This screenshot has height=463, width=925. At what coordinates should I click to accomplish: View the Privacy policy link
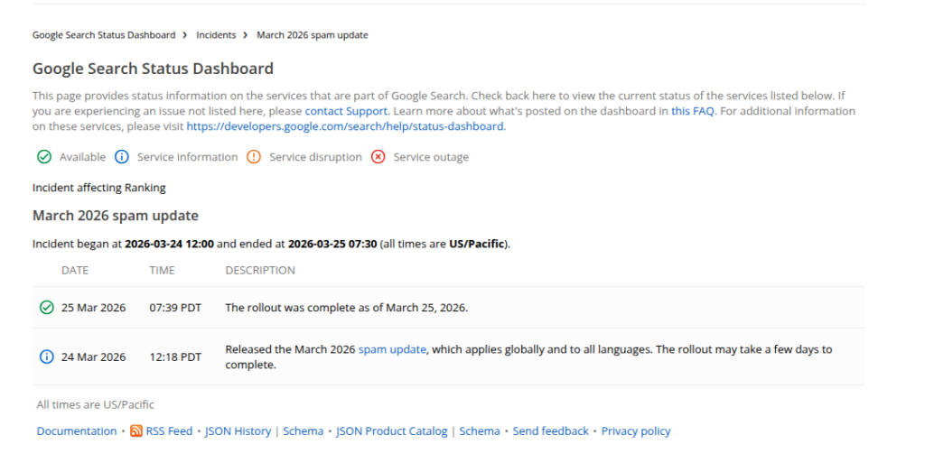(636, 431)
